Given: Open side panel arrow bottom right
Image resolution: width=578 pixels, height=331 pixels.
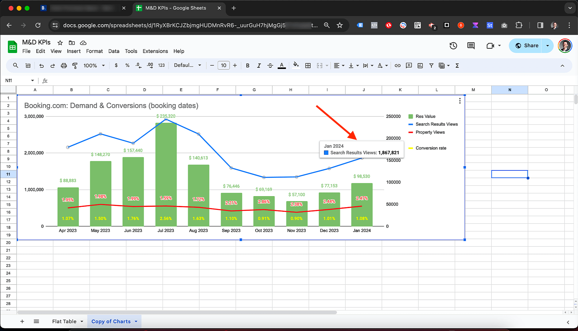Looking at the screenshot, I should pos(568,322).
